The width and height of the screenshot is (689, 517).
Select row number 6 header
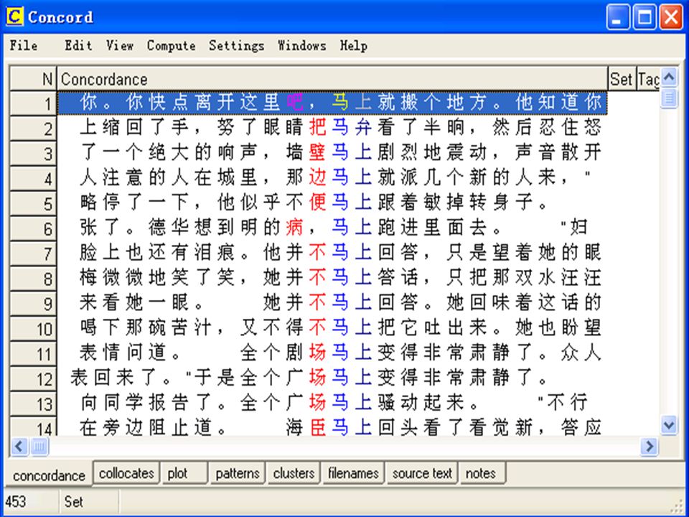tap(33, 228)
